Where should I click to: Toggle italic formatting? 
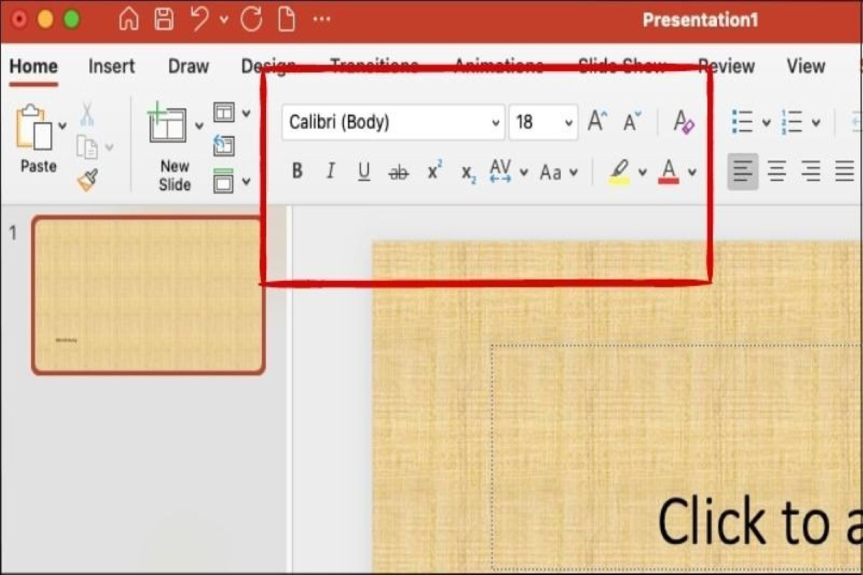click(331, 171)
